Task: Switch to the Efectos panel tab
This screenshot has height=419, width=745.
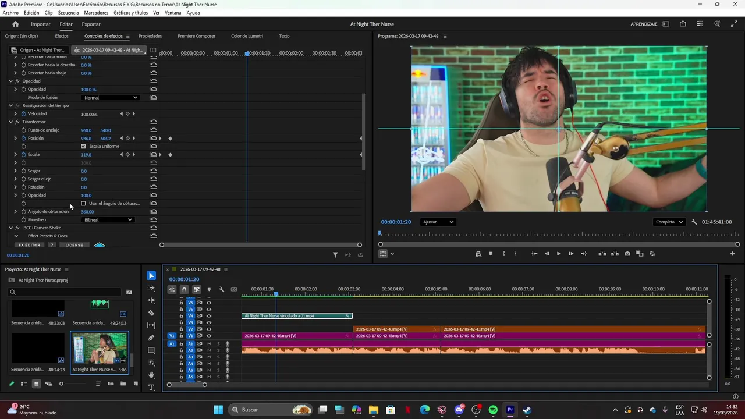Action: (62, 36)
